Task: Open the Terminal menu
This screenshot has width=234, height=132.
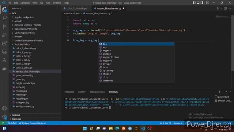Action: [x=57, y=3]
